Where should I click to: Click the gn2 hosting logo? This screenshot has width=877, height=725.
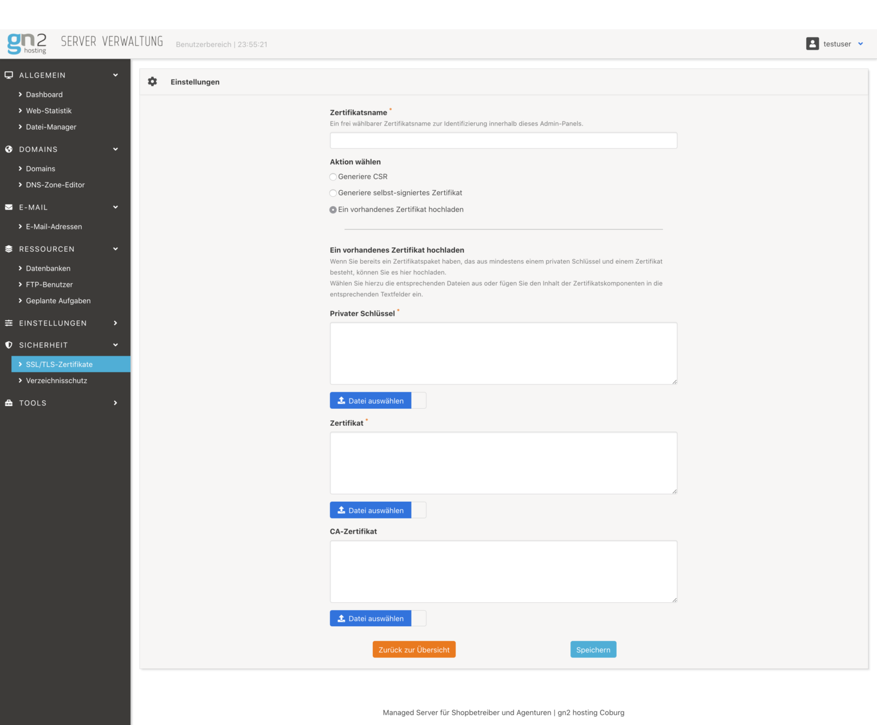[x=27, y=43]
